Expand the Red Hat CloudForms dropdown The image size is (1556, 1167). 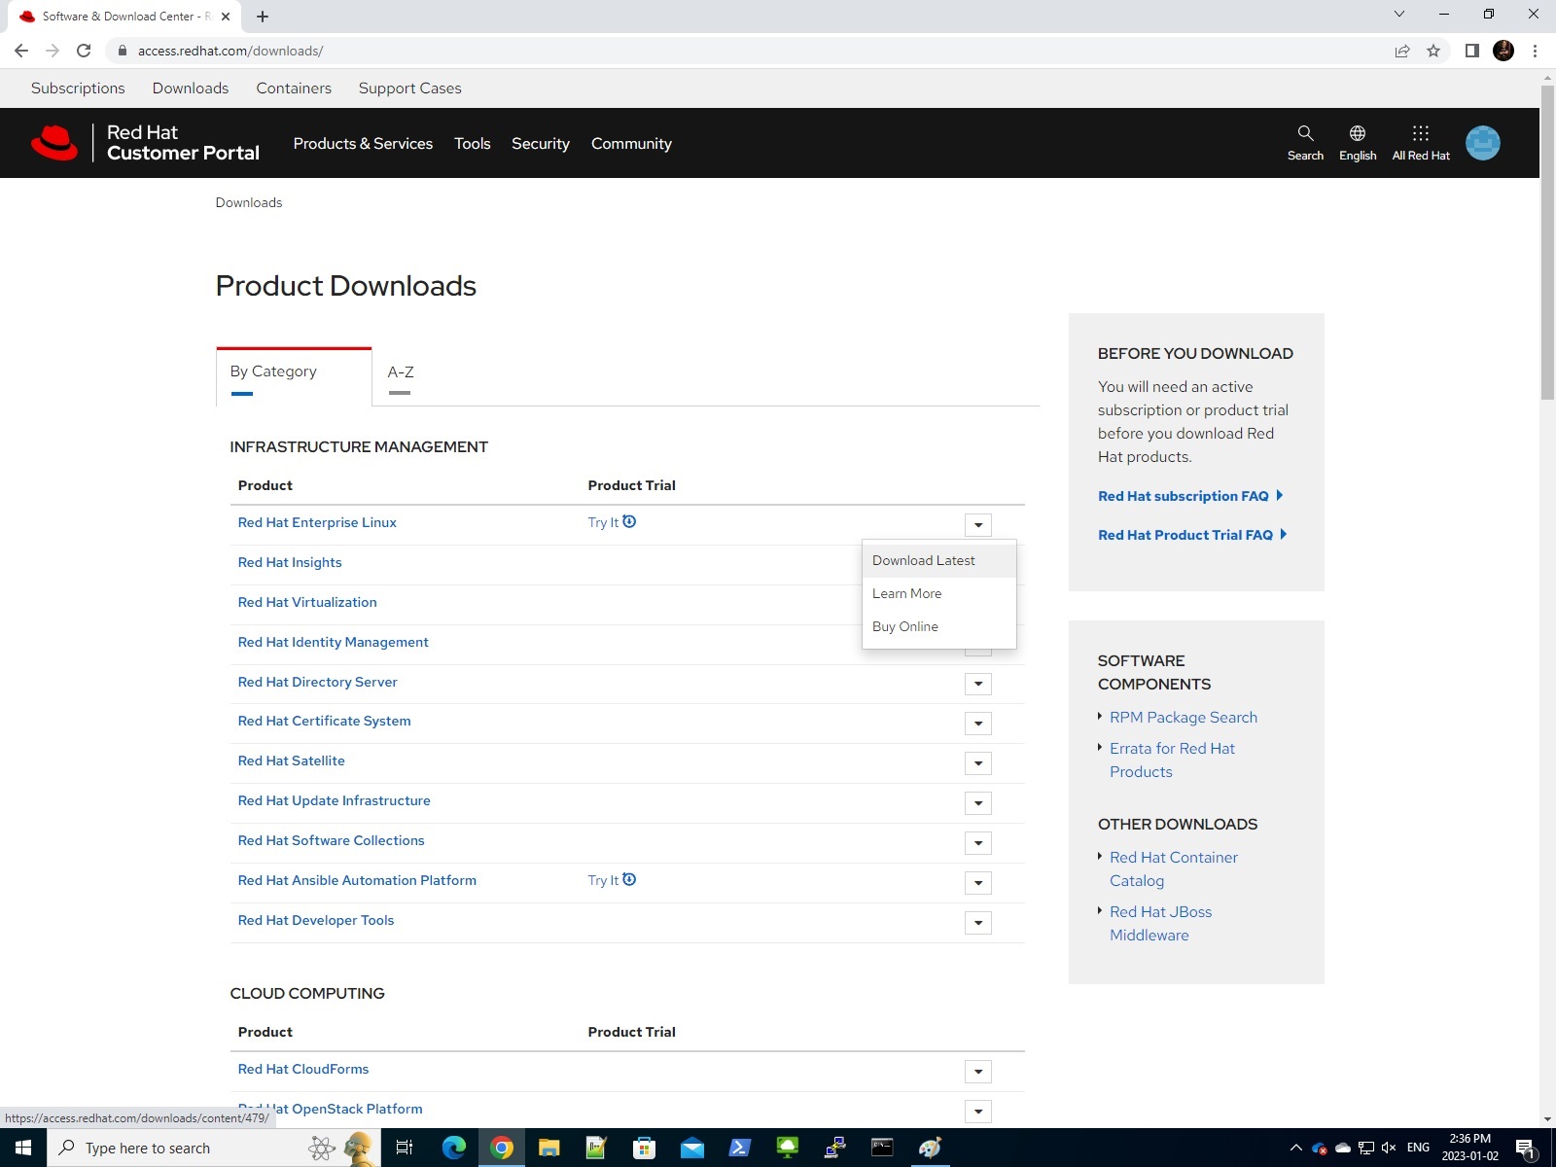[x=978, y=1072]
